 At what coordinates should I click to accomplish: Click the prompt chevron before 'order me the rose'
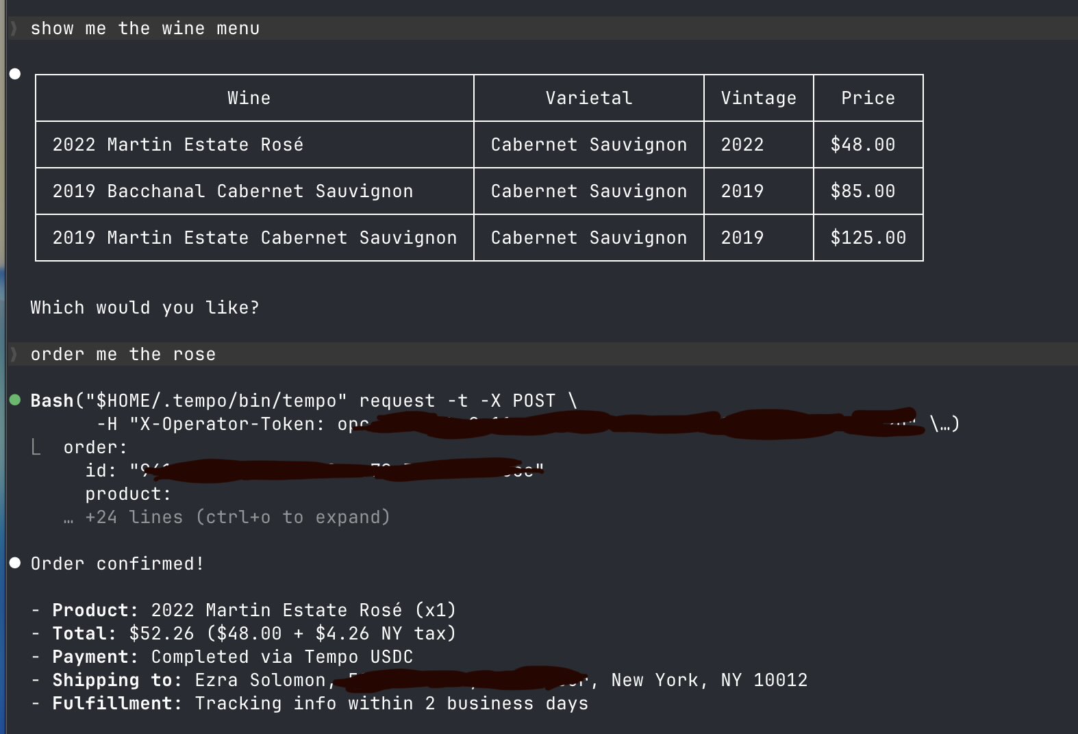pos(14,354)
